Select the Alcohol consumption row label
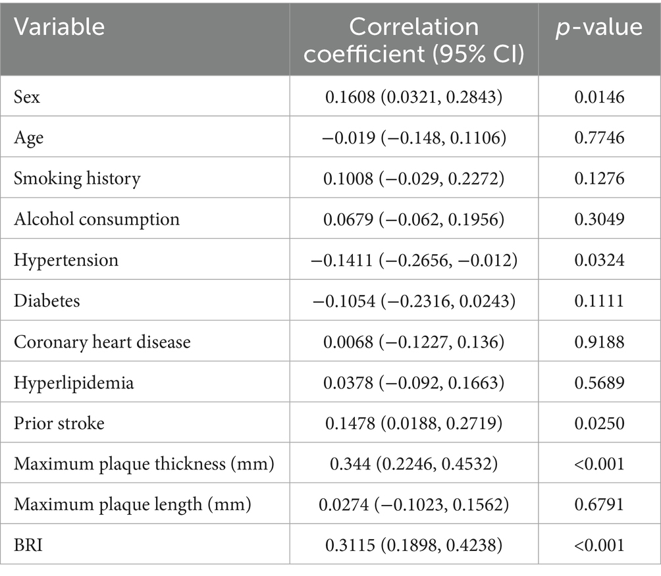This screenshot has height=576, width=661. (97, 219)
